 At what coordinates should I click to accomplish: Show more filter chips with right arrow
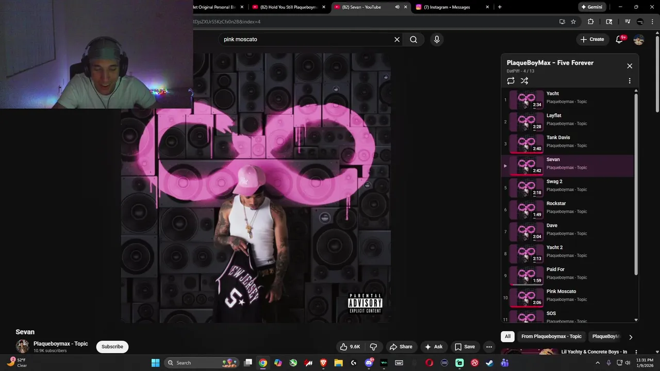coord(630,337)
